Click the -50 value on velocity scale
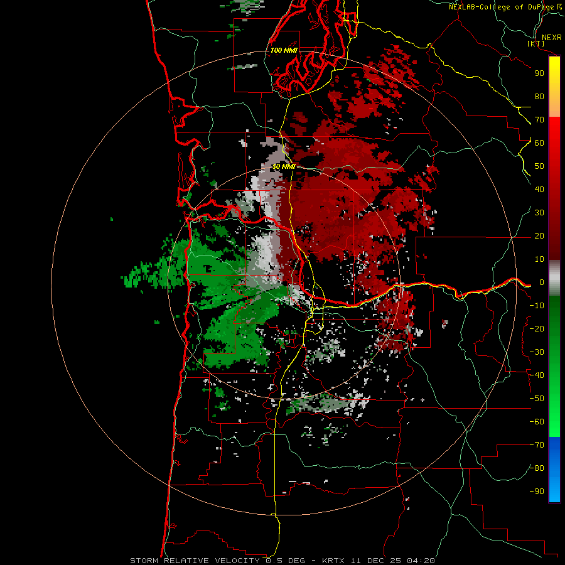Viewport: 565px width, 565px height. point(537,399)
